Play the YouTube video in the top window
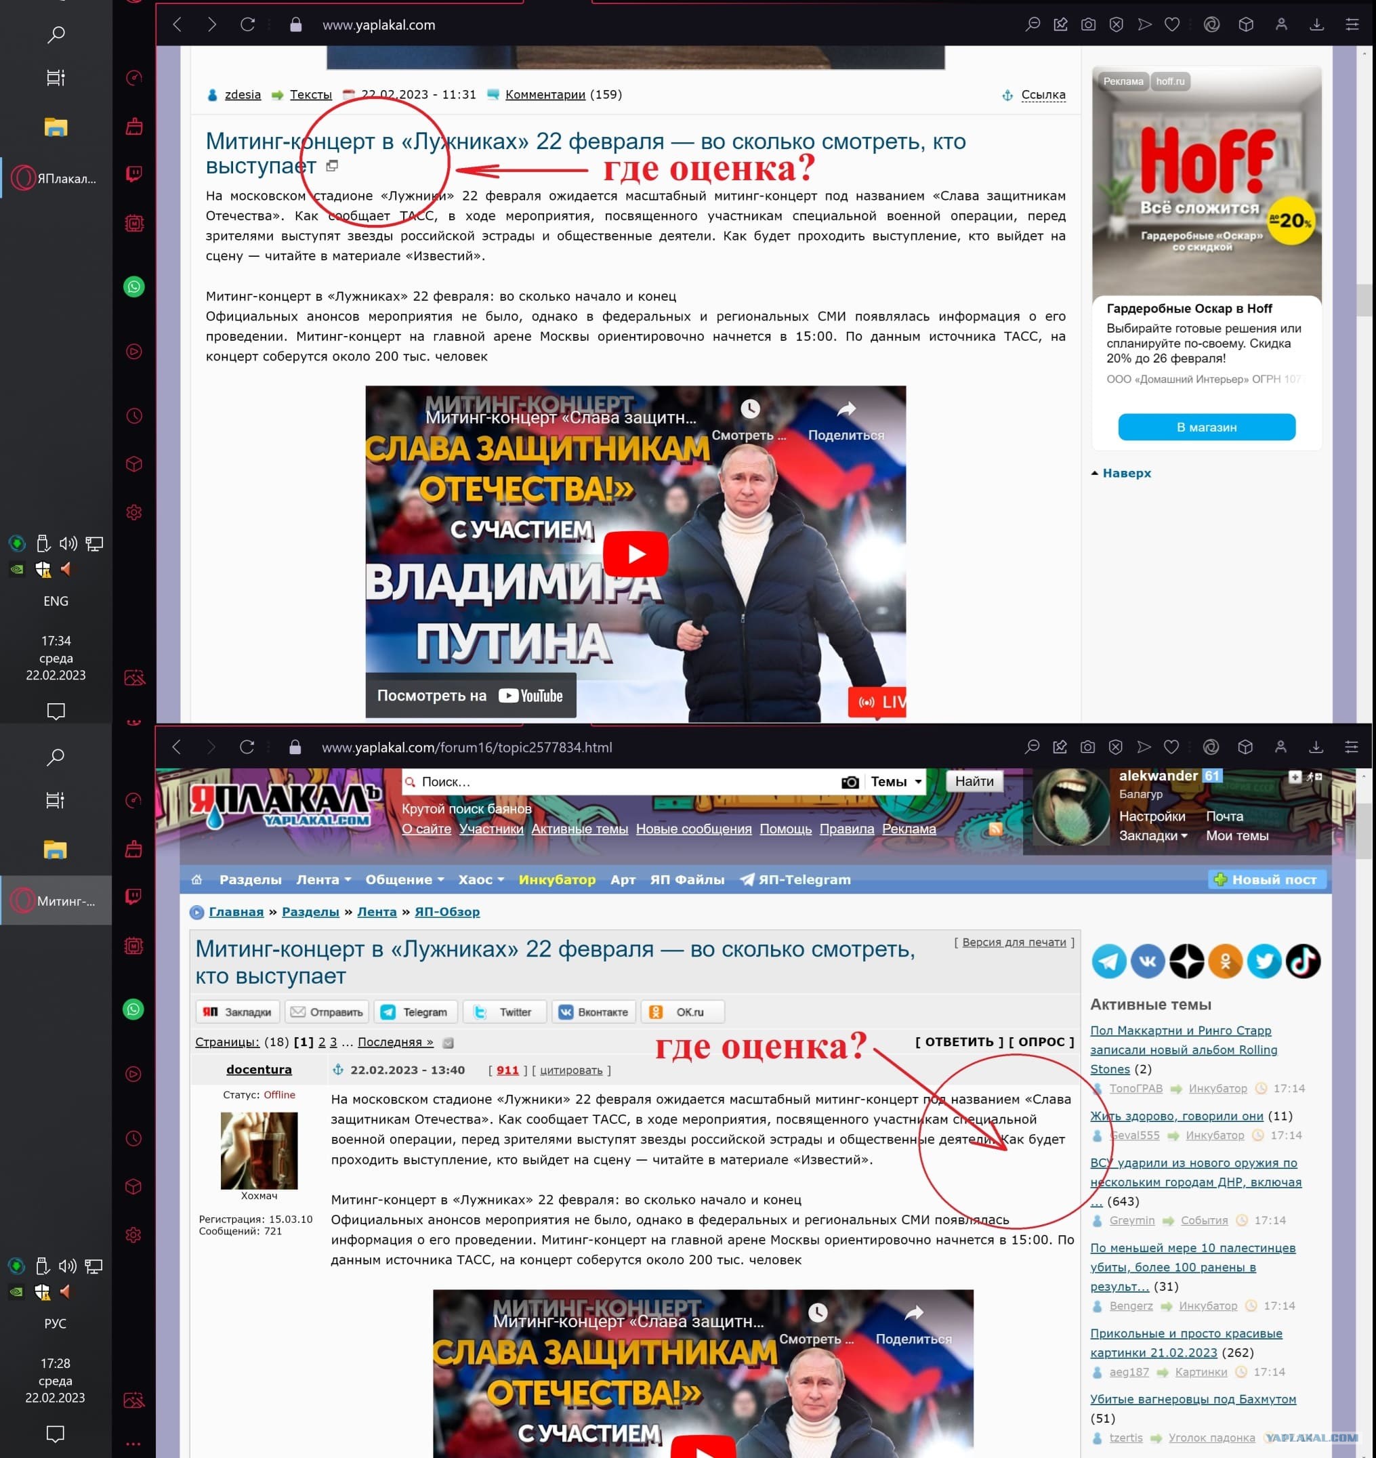This screenshot has height=1458, width=1376. click(x=635, y=554)
